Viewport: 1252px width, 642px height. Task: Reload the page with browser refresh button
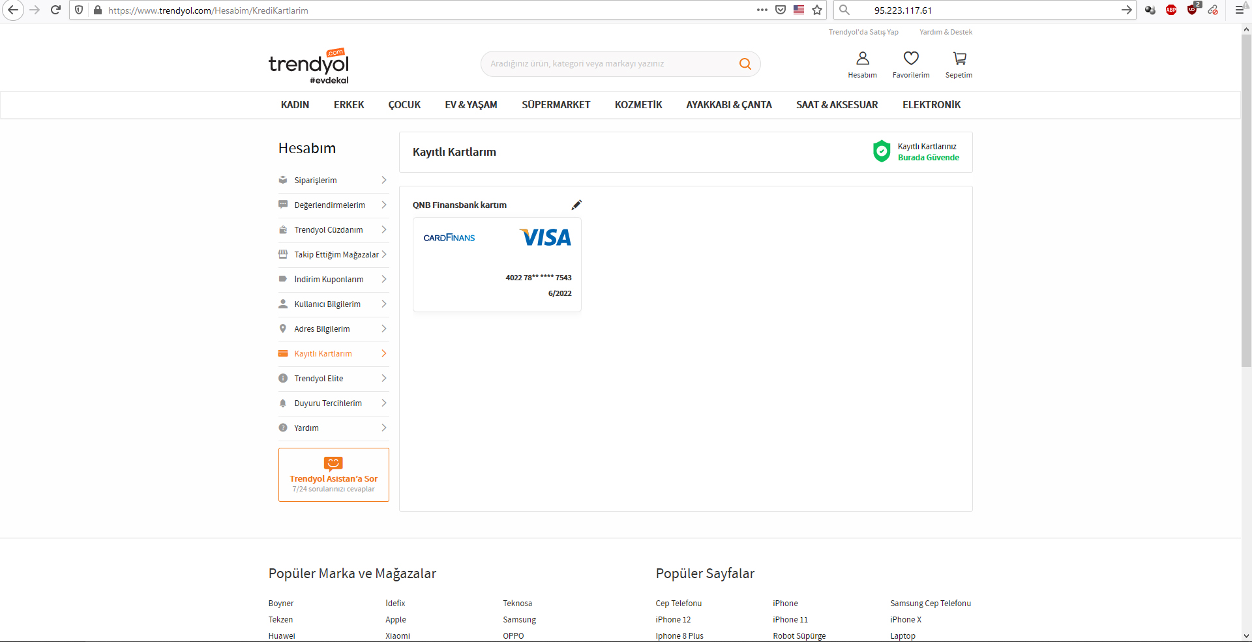tap(56, 10)
